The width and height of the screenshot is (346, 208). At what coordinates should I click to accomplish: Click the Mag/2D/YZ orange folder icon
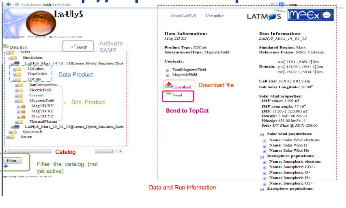23,117
